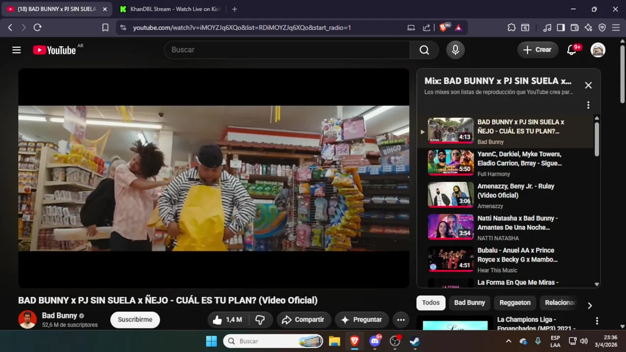Select the BAD BUNNY YouTube tab
626x352 pixels.
57,9
